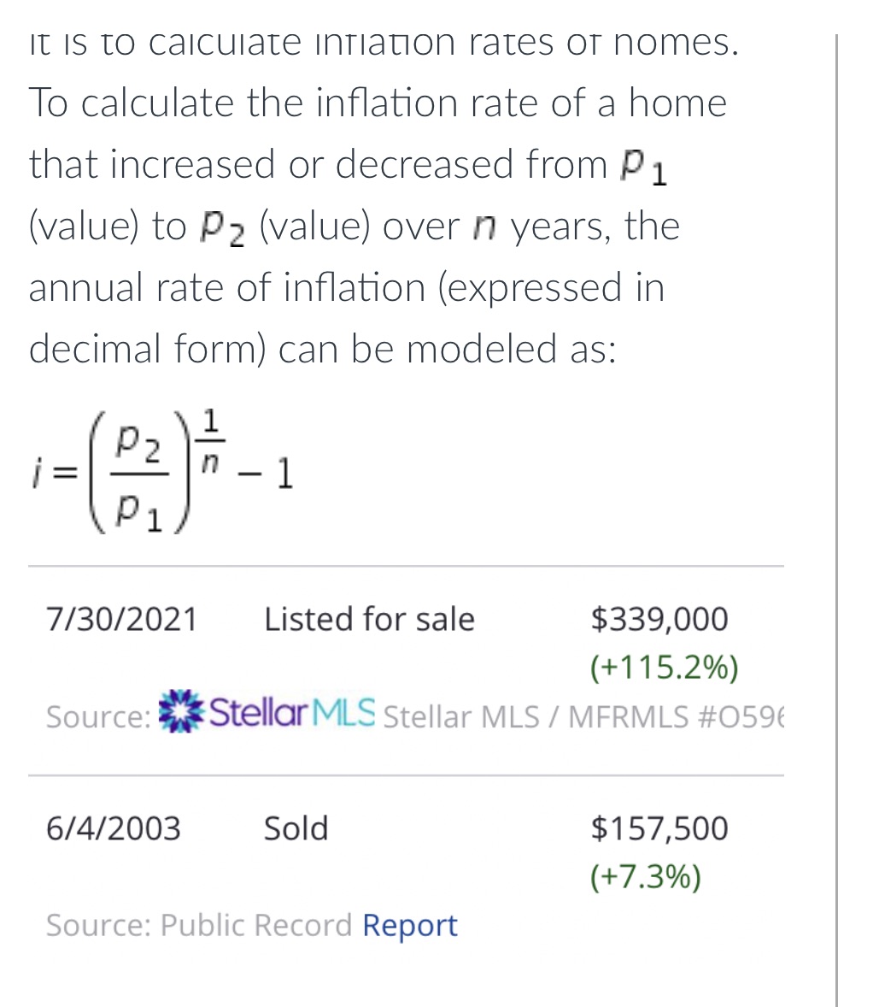The width and height of the screenshot is (879, 1007).
Task: Click the italic n variable before years
Action: 484,228
